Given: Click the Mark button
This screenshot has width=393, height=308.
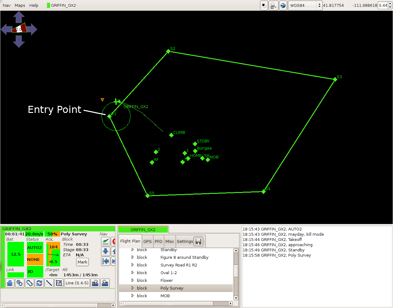Looking at the screenshot, I should (x=82, y=262).
